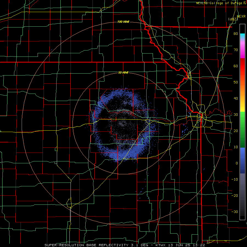
Task: Click the 0 value on the dBZ scale
Action: [237, 163]
